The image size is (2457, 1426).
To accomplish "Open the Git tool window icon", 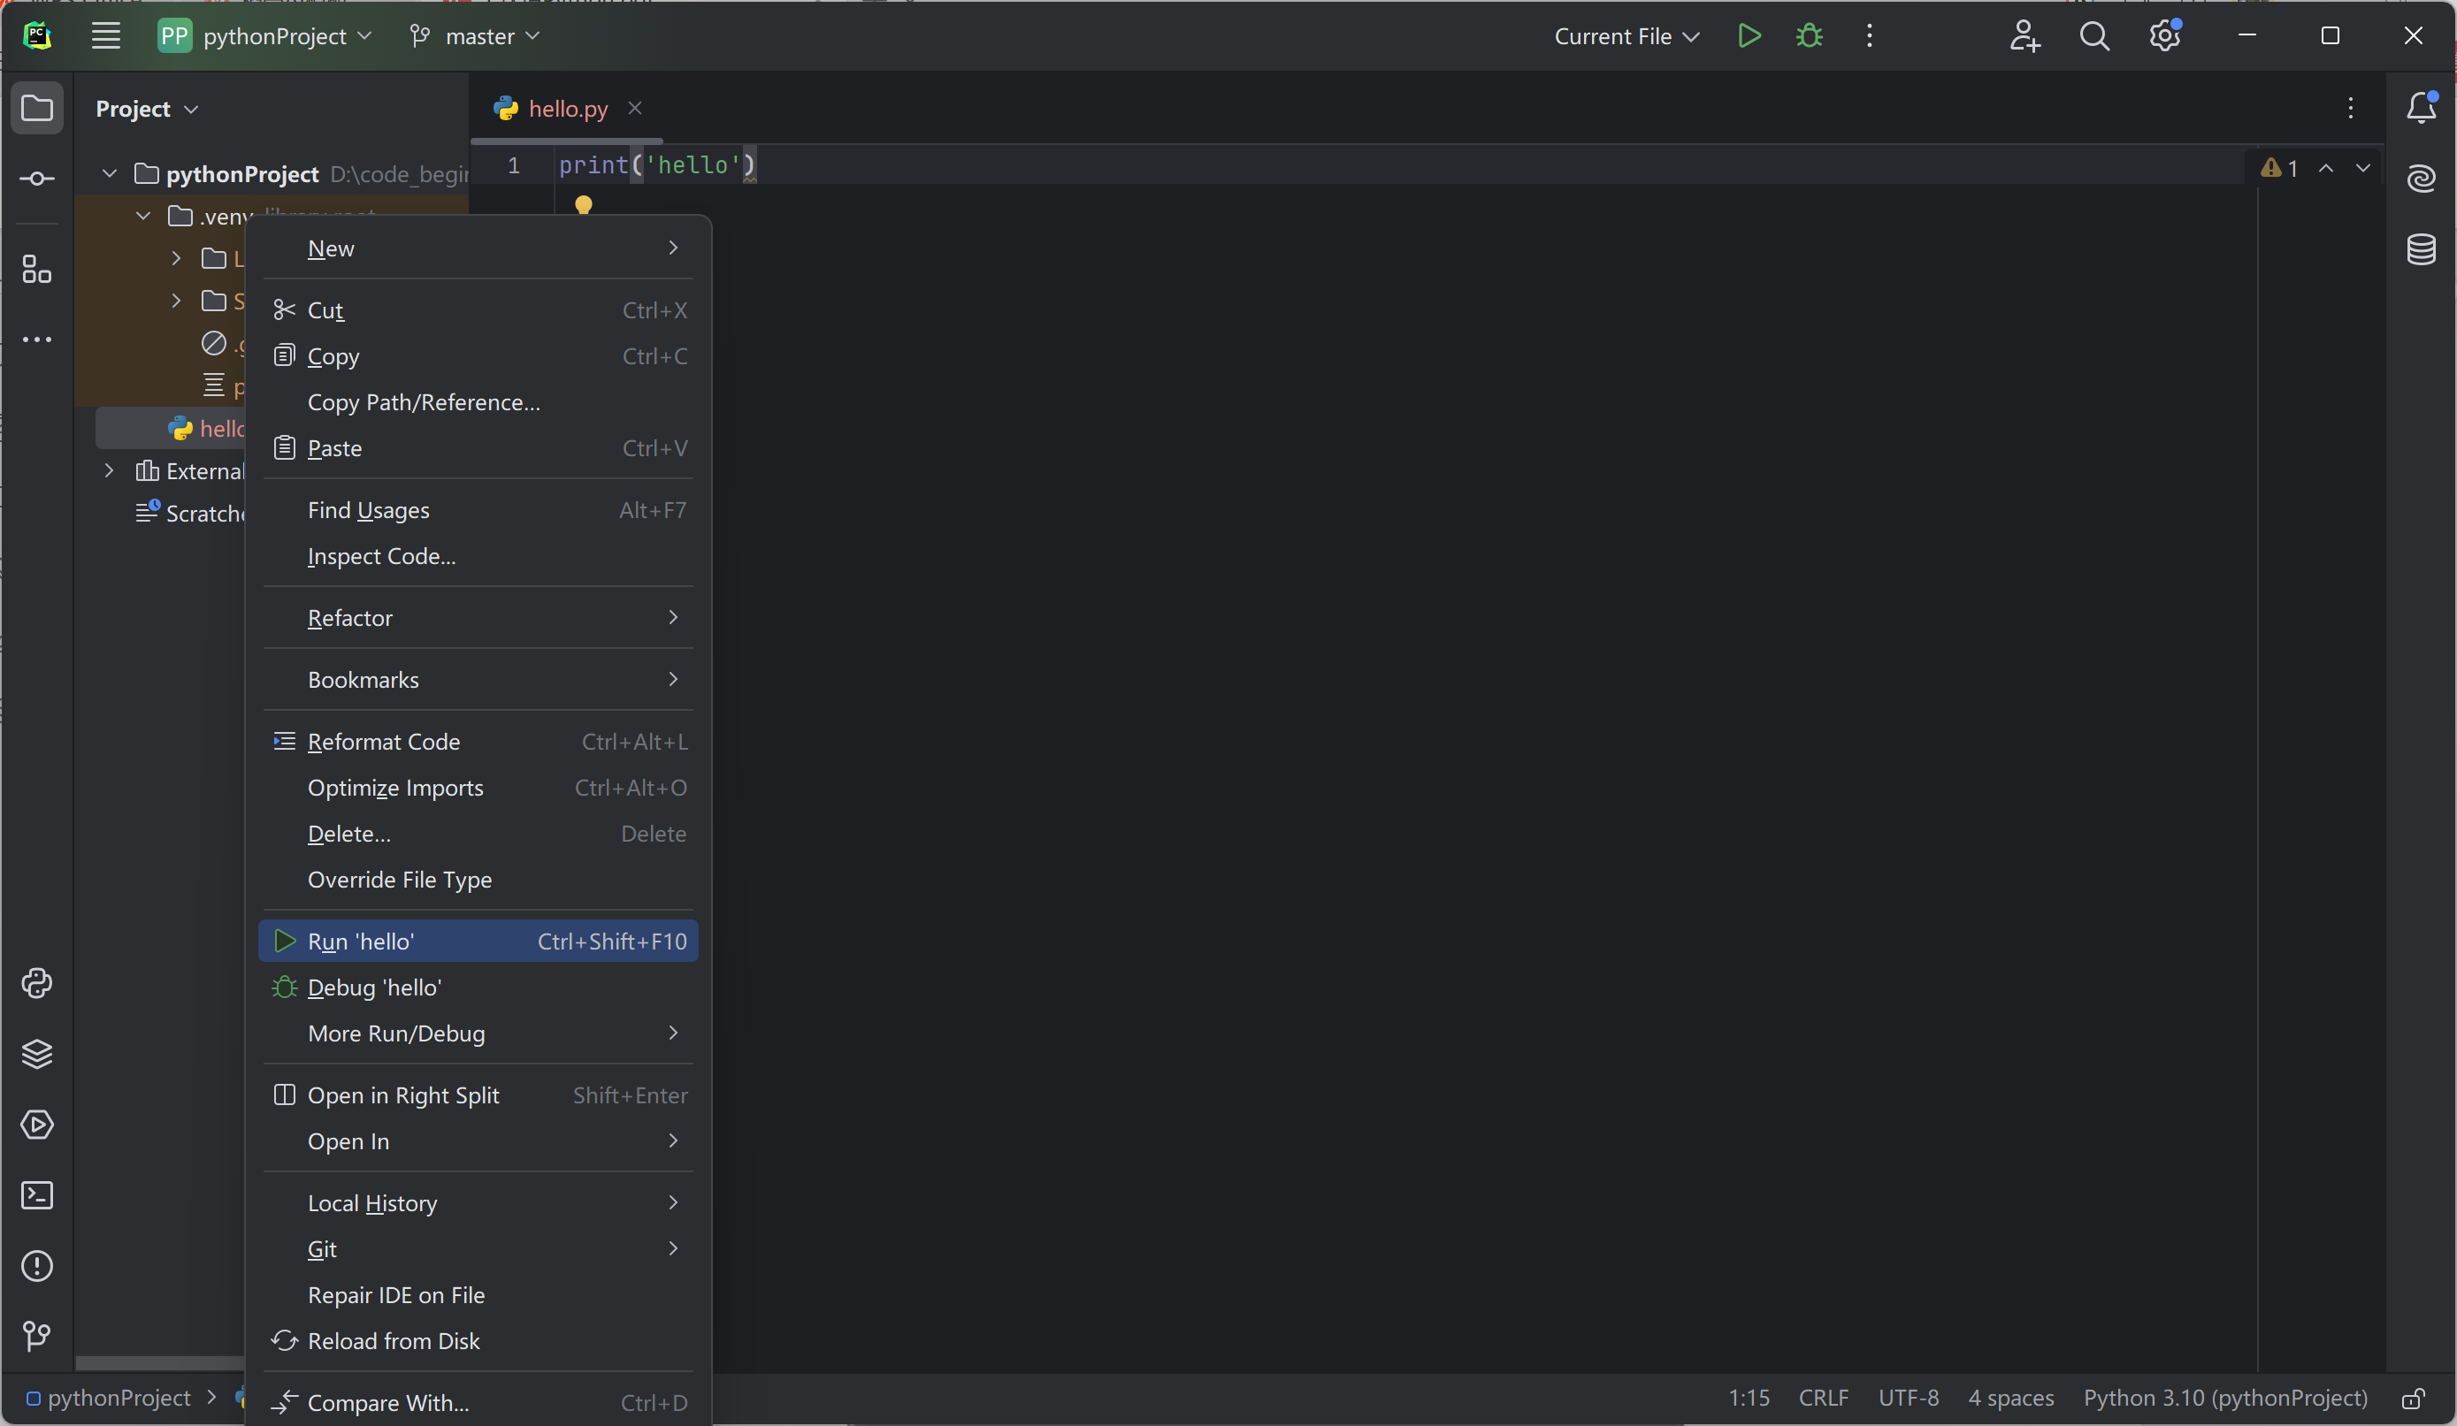I will tap(37, 1335).
